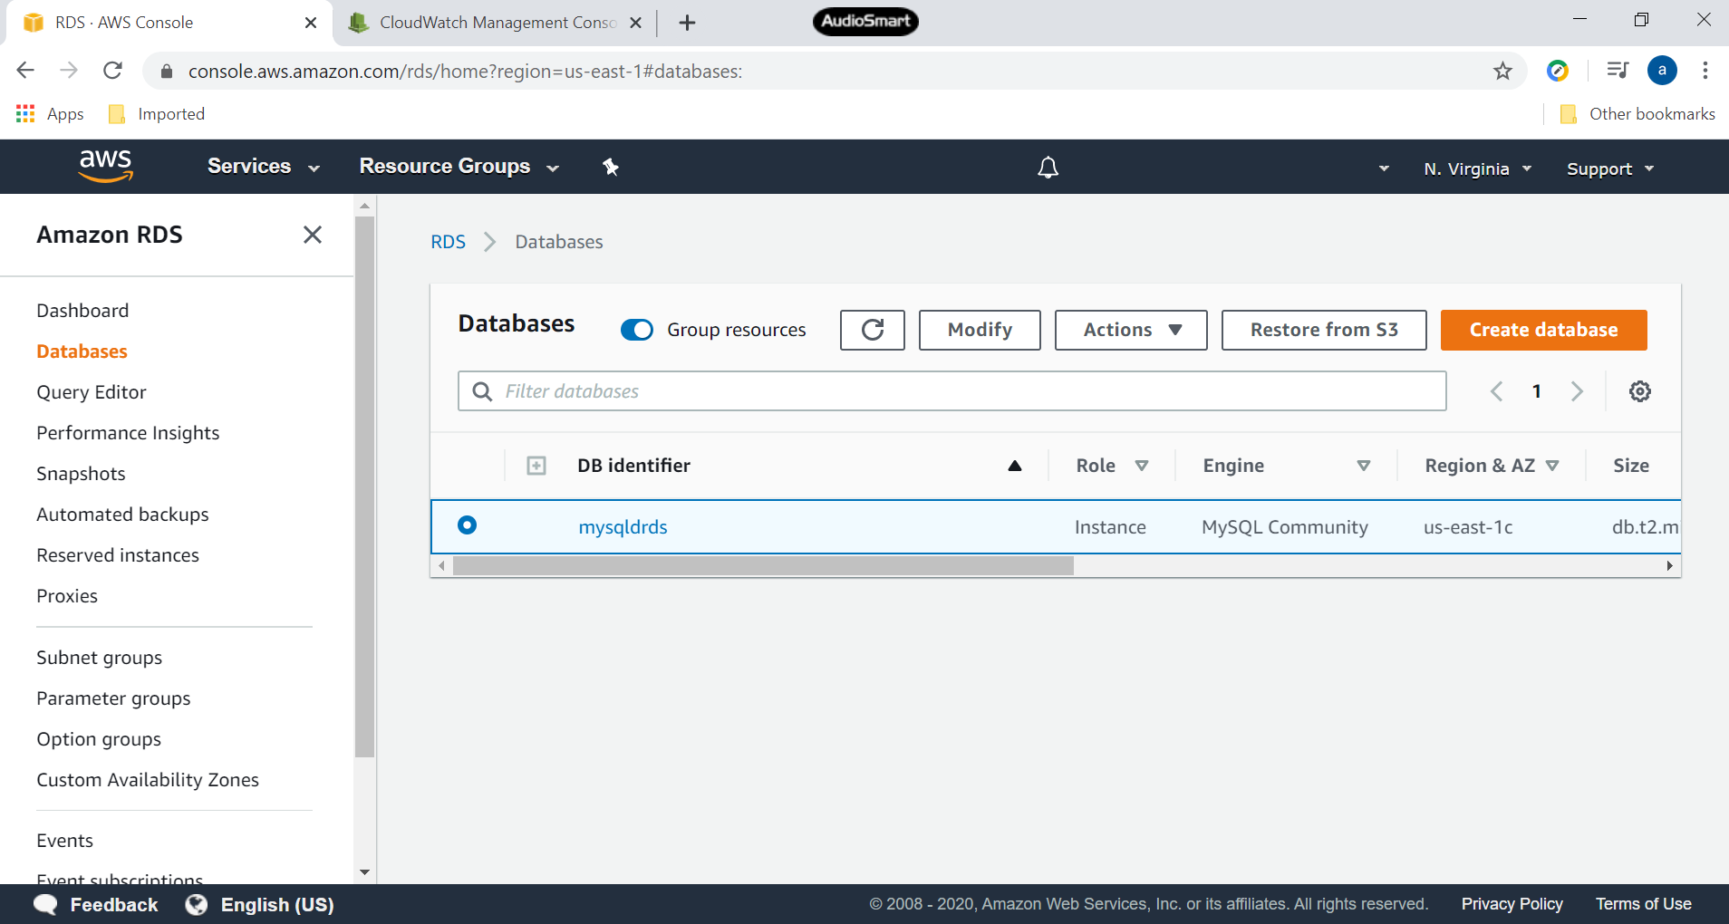Open Dashboard in sidebar
The image size is (1729, 924).
click(82, 311)
